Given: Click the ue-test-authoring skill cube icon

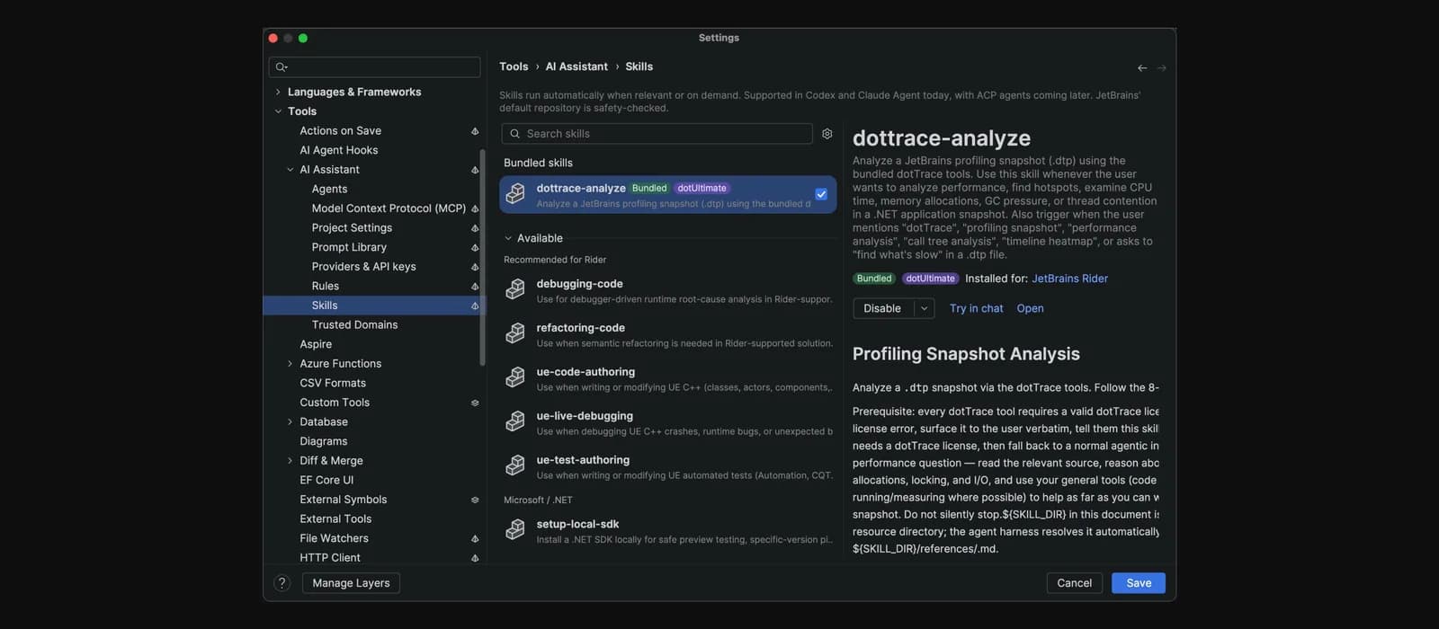Looking at the screenshot, I should 515,465.
